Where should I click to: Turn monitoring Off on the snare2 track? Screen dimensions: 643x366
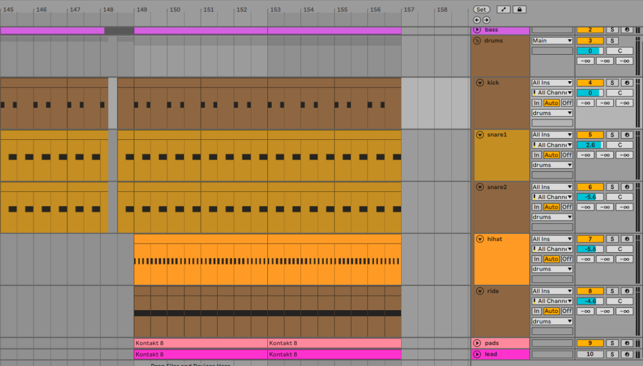click(567, 206)
